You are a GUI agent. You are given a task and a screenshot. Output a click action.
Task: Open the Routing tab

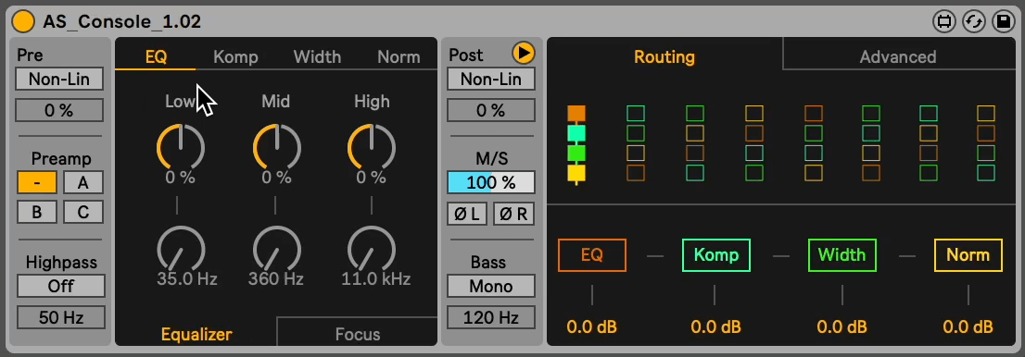[664, 56]
